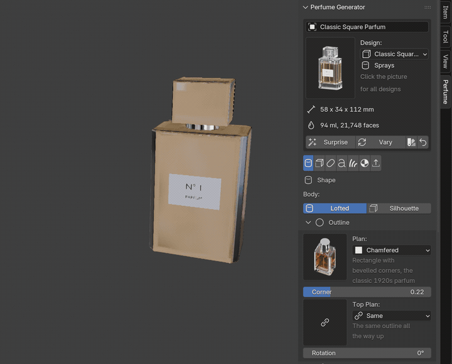The width and height of the screenshot is (452, 364).
Task: Click the 'Shape' section heading text
Action: [x=326, y=180]
